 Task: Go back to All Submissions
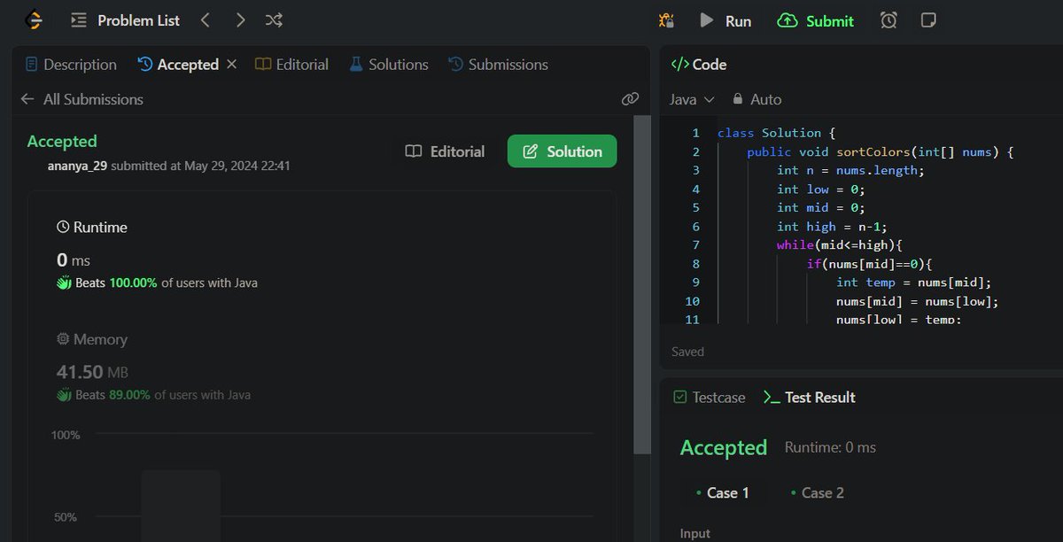click(81, 99)
